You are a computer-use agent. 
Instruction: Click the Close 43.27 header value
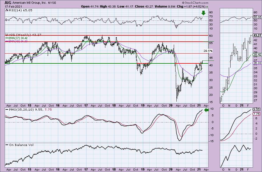144,6
